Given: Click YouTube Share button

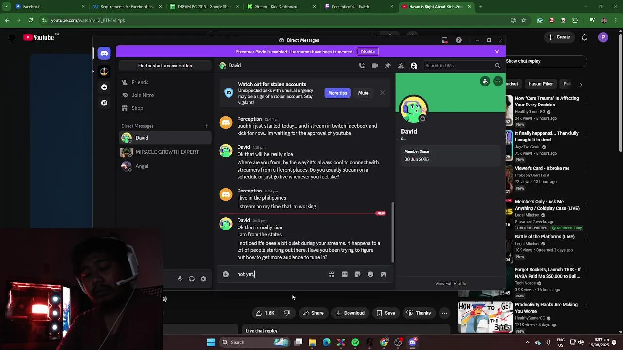Looking at the screenshot, I should [x=313, y=313].
